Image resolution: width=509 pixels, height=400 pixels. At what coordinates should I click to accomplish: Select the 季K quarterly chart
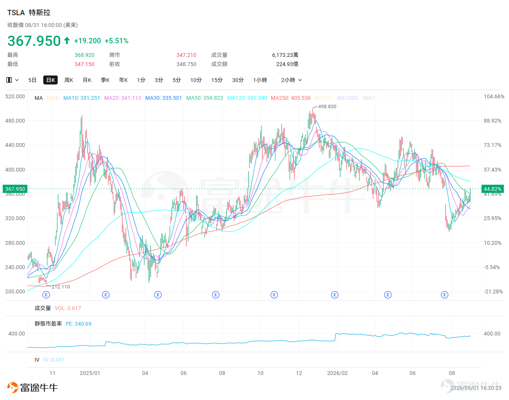coord(105,80)
